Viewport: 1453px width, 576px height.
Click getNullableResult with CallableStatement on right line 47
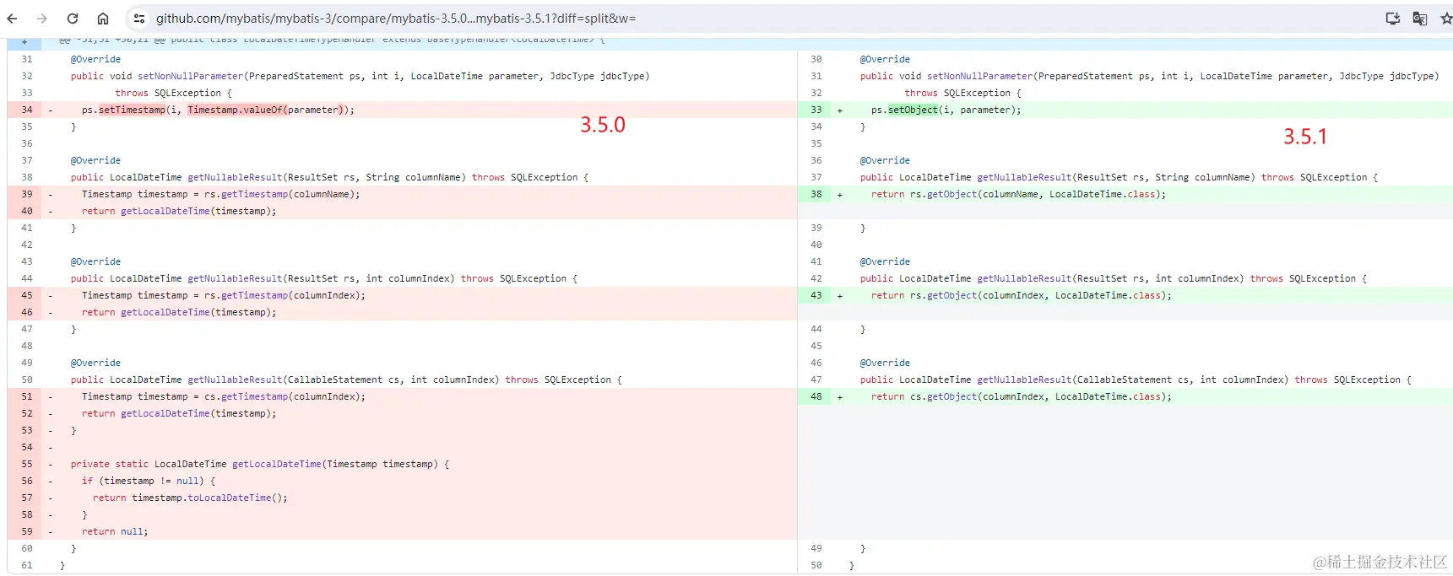(x=1024, y=380)
